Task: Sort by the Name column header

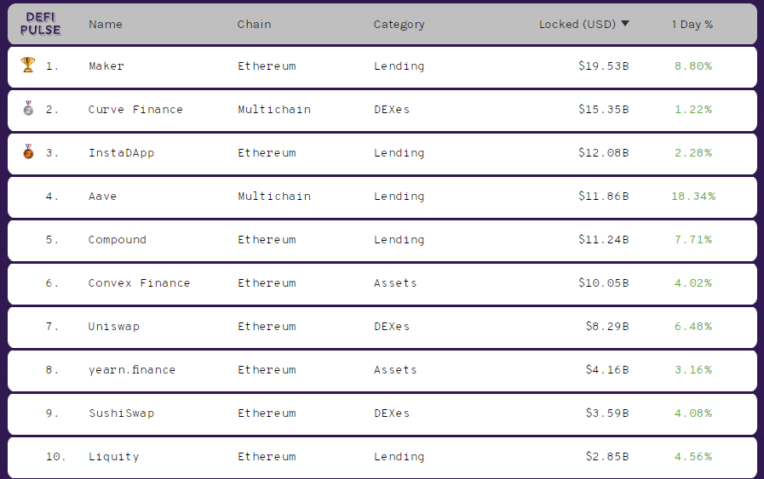Action: pos(106,24)
